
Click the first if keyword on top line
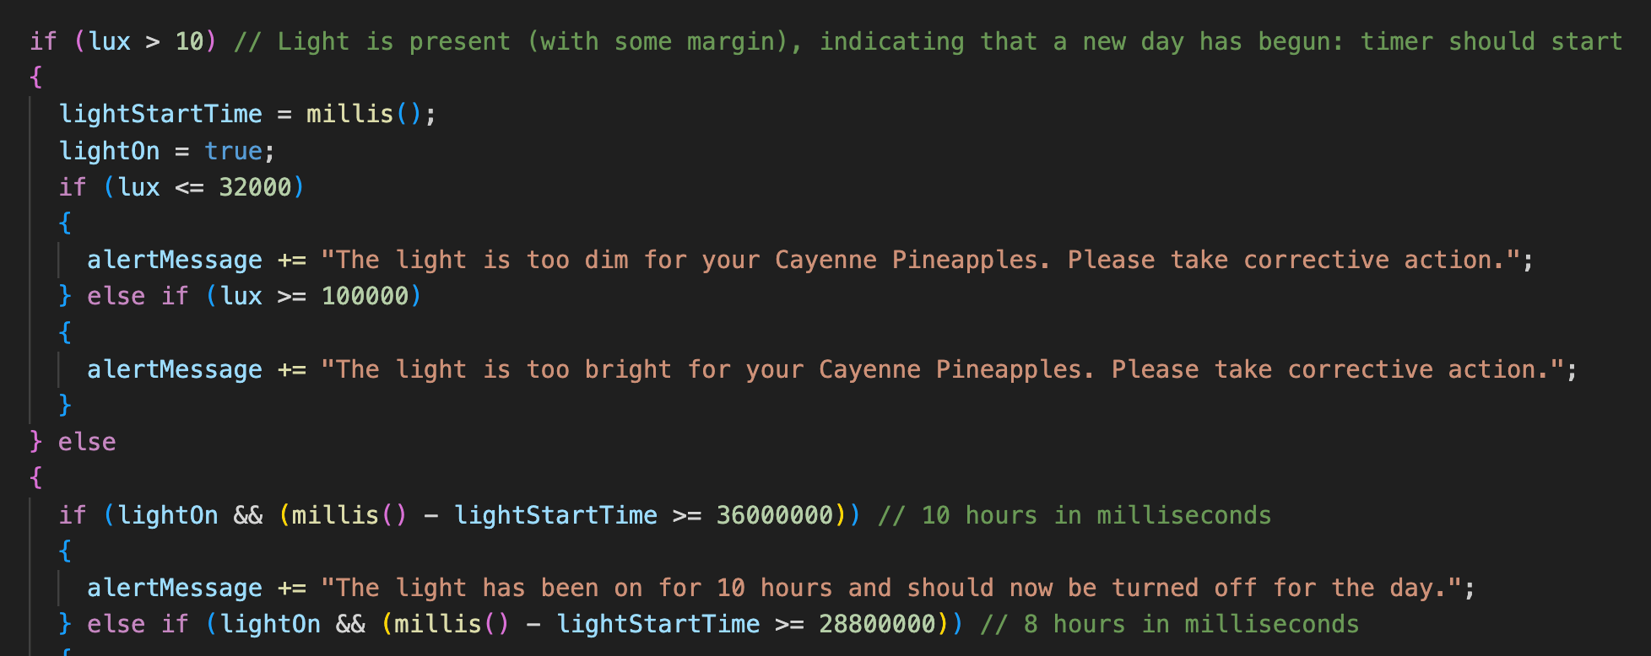click(43, 41)
